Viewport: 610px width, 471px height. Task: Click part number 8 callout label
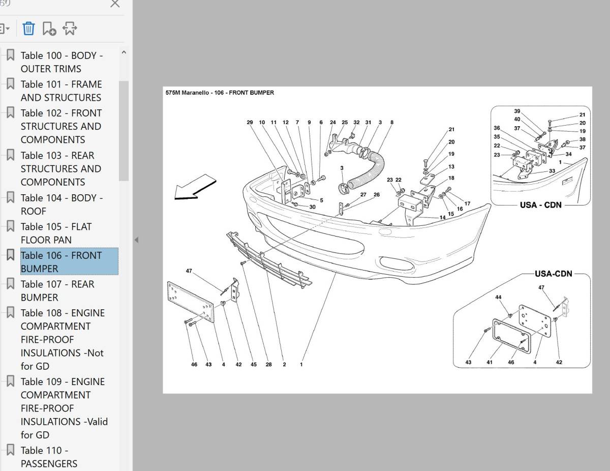tap(392, 122)
